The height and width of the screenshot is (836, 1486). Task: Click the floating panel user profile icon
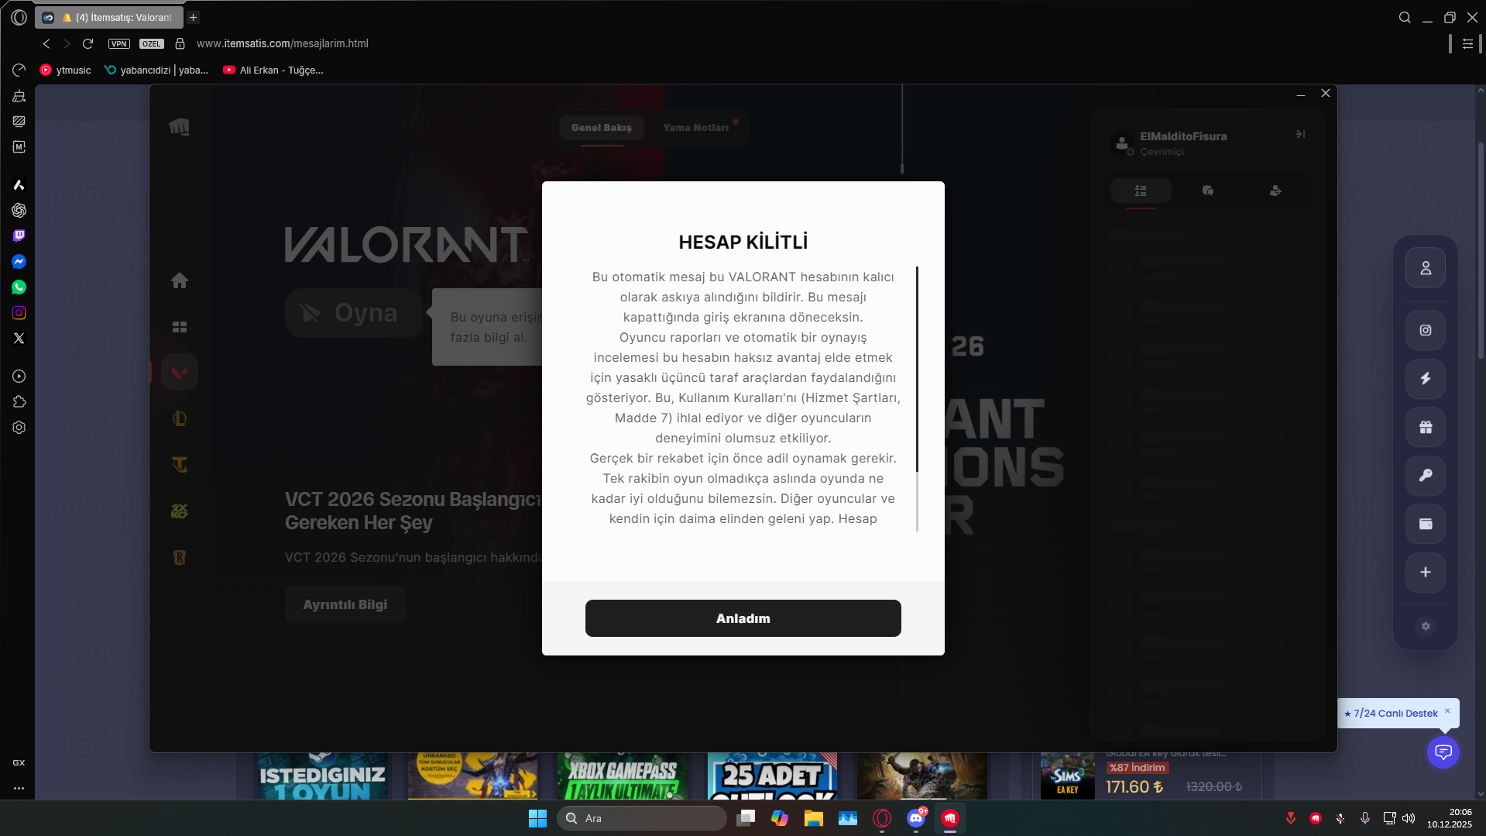click(1426, 268)
